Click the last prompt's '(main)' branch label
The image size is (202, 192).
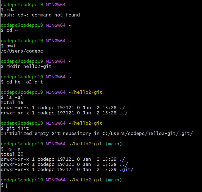[x=114, y=180]
